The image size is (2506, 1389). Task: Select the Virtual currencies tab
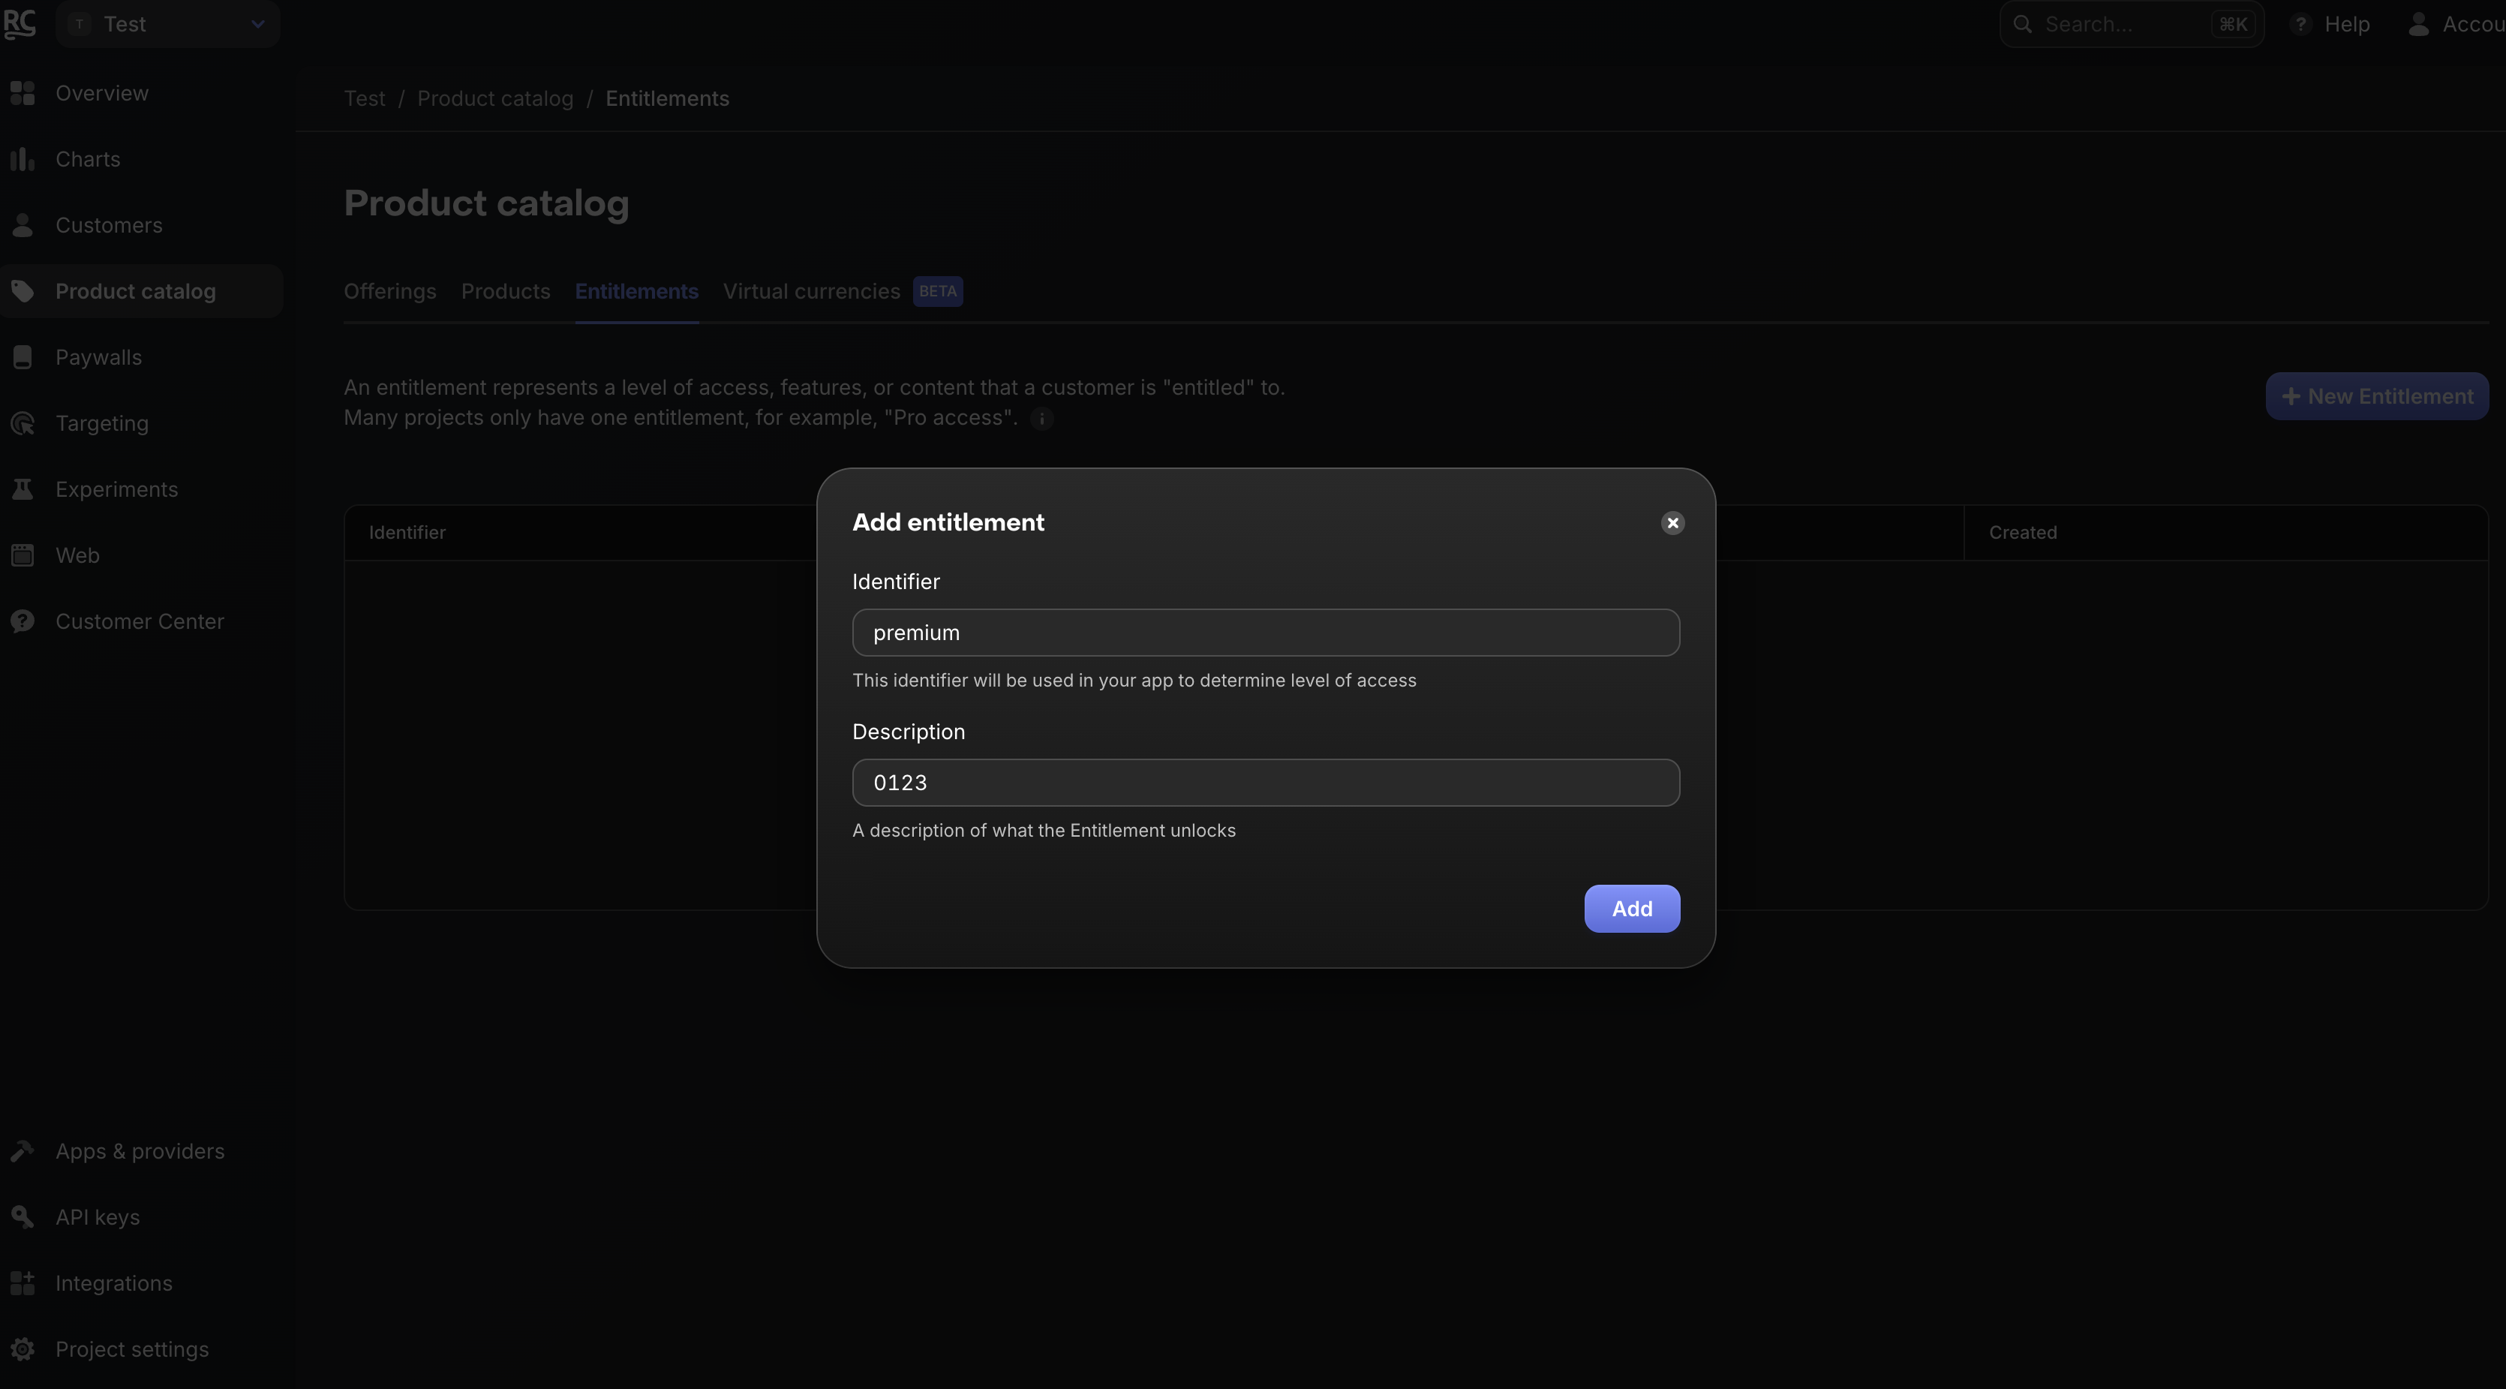point(811,292)
